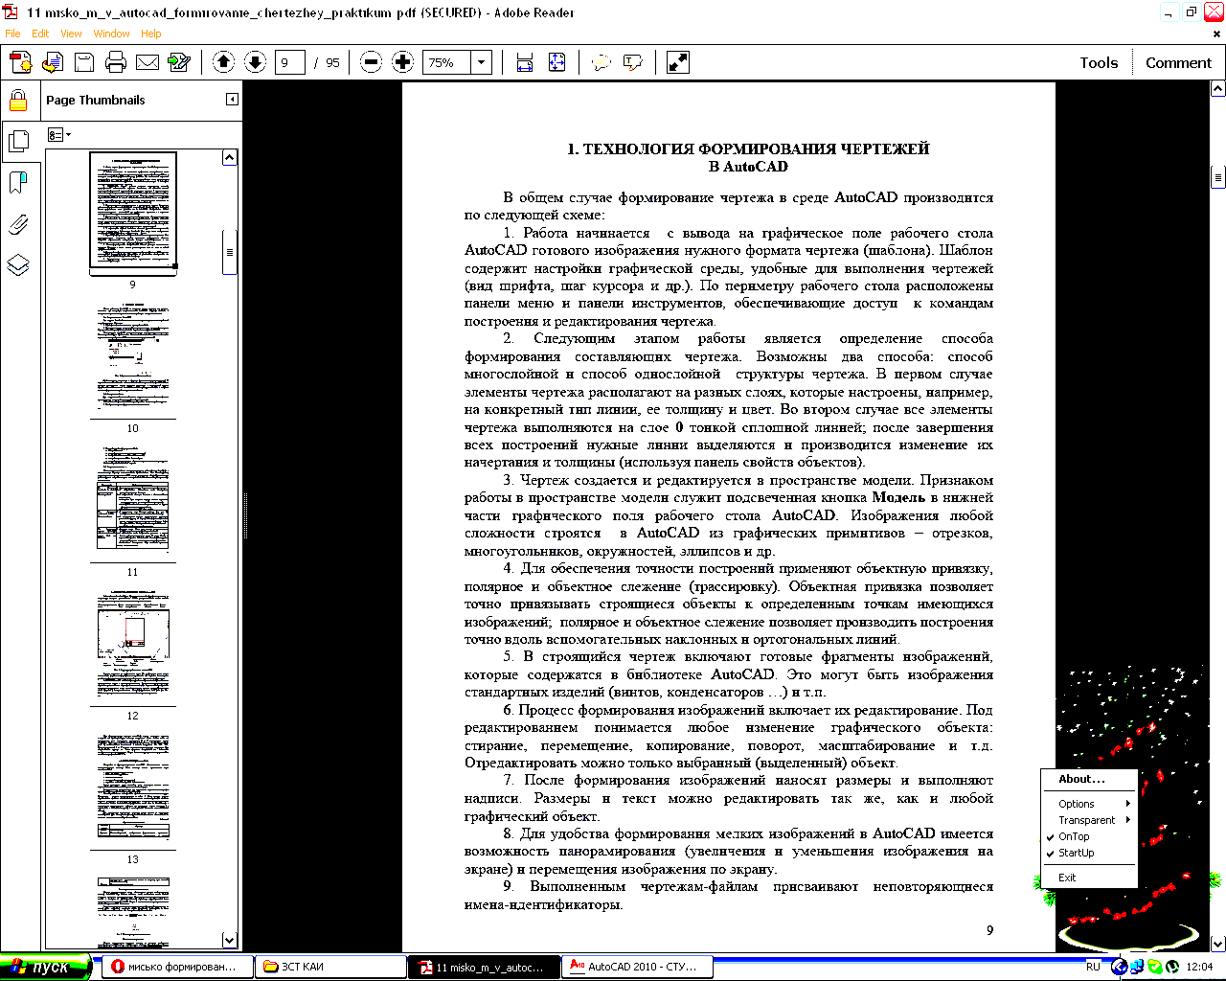Open the Window menu
The width and height of the screenshot is (1226, 981).
(x=111, y=34)
